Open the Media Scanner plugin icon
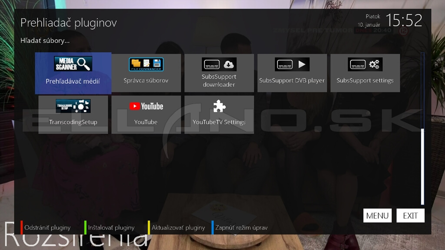This screenshot has width=445, height=250. 73,64
